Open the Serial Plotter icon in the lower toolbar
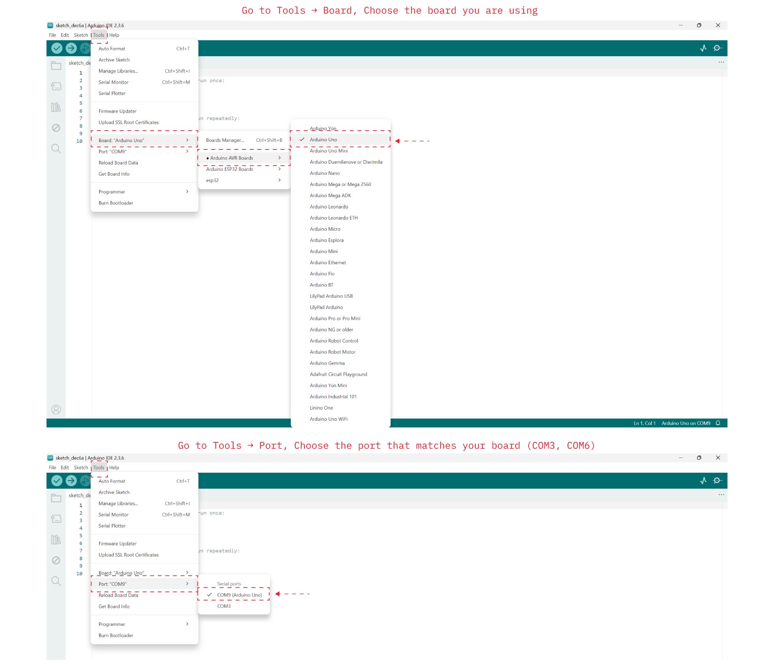 [x=703, y=481]
